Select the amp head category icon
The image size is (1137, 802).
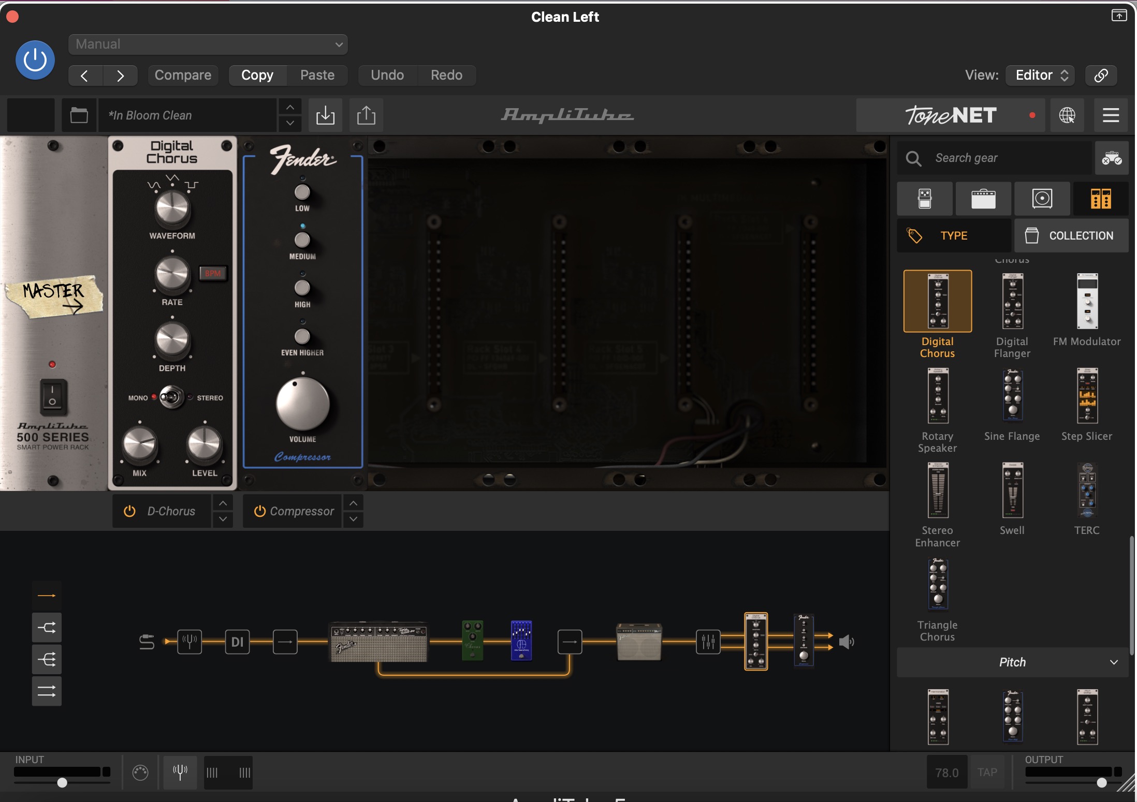tap(983, 199)
